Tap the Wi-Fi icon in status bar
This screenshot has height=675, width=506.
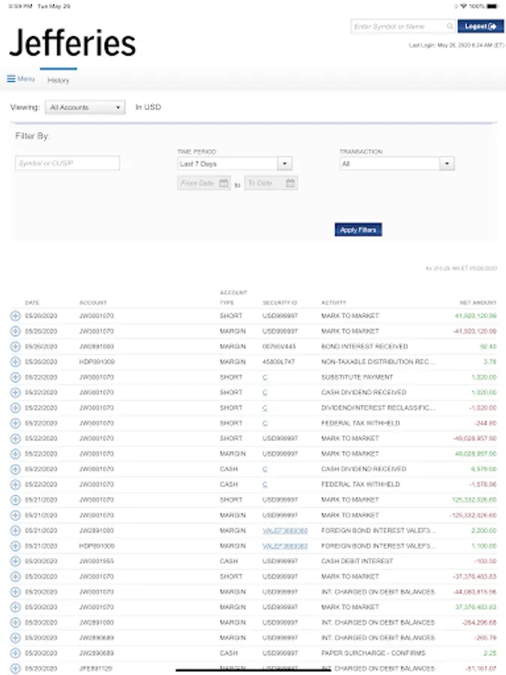(x=463, y=6)
